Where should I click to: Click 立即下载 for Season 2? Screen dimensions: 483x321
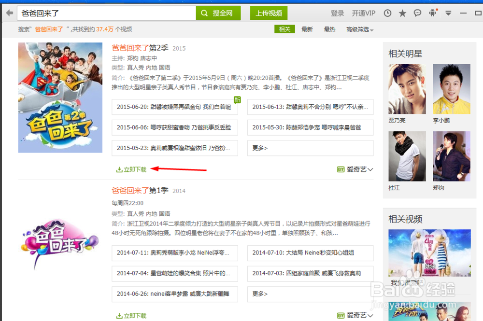[135, 169]
